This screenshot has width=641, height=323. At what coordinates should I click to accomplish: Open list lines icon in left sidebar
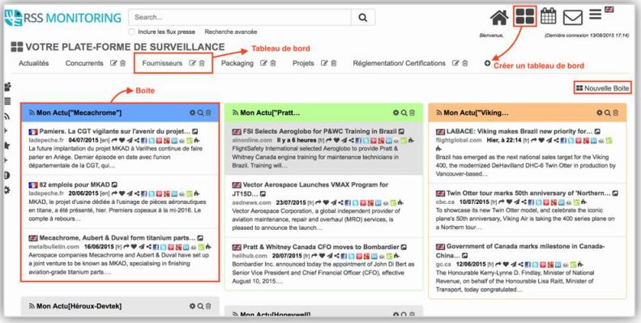pyautogui.click(x=7, y=101)
